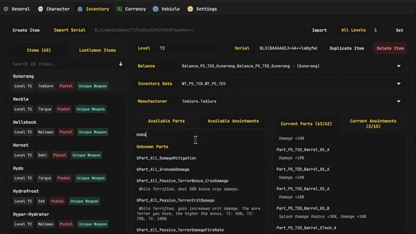Click the Dahl tag on Hornet

coord(42,155)
